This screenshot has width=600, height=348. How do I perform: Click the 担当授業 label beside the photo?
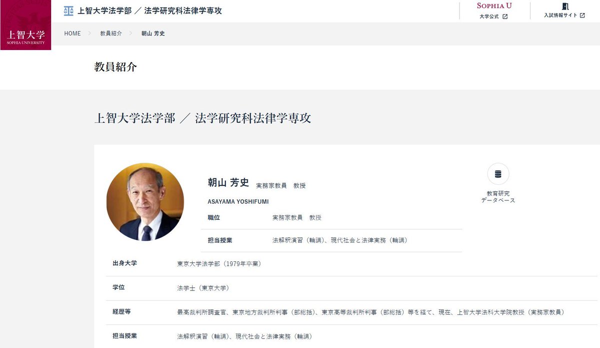click(220, 240)
